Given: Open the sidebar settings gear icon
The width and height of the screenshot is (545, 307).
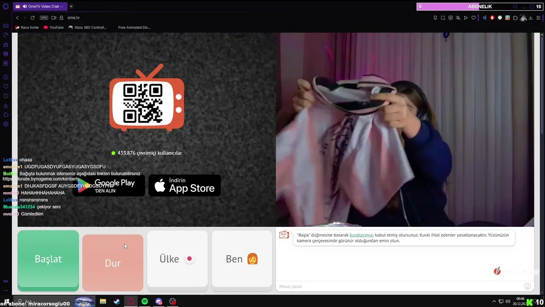Looking at the screenshot, I should (x=6, y=124).
